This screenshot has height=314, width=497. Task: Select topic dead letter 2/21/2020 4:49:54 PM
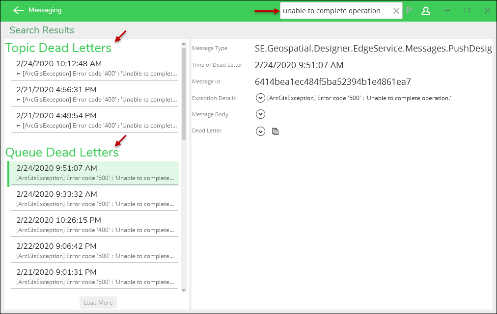click(x=94, y=120)
